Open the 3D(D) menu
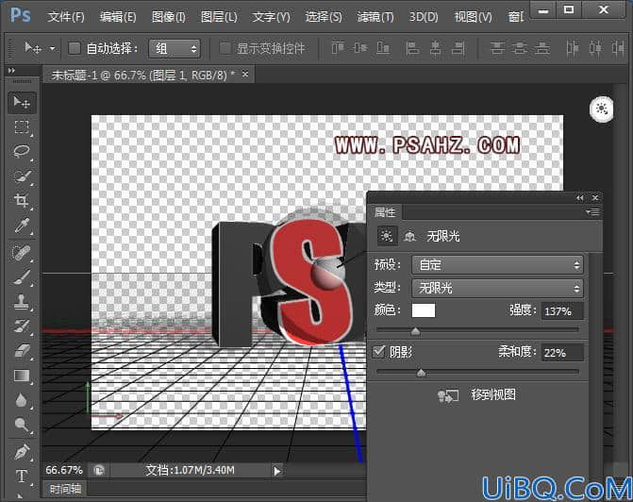This screenshot has height=502, width=633. (424, 17)
